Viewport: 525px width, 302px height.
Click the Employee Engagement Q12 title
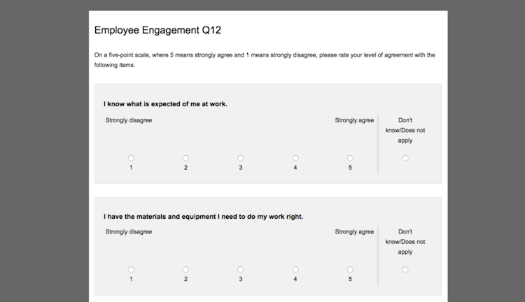157,31
